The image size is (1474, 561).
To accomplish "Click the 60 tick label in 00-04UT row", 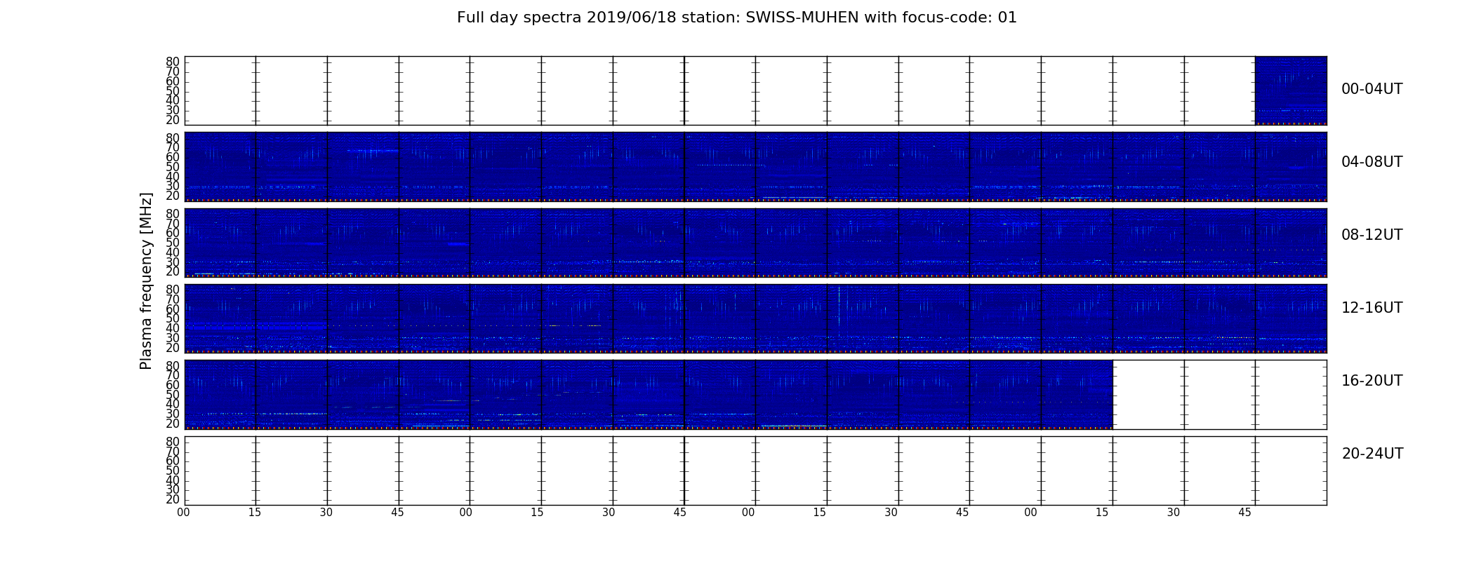I will [173, 81].
